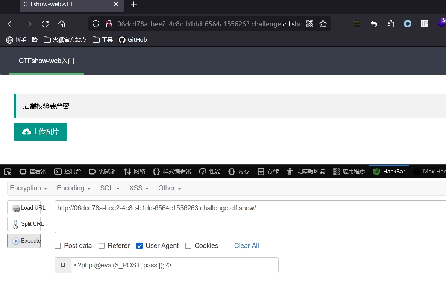Switch to the Max HacKBar tab
The image size is (446, 281).
click(x=429, y=172)
